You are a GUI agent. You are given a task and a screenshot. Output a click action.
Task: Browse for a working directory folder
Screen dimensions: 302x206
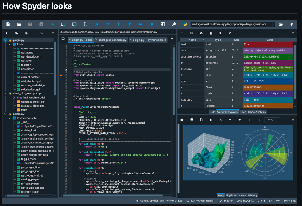(281, 24)
